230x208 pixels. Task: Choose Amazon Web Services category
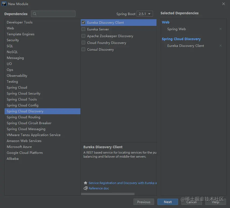pyautogui.click(x=43, y=141)
